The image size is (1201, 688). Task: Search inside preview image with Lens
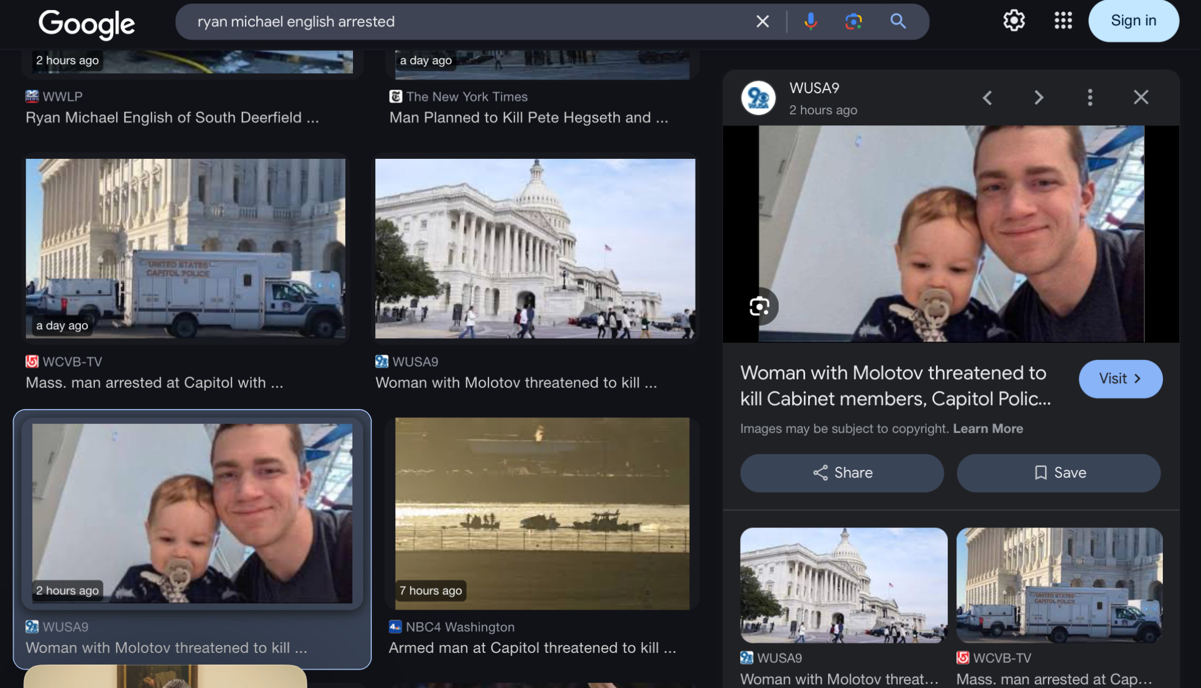[x=759, y=306]
